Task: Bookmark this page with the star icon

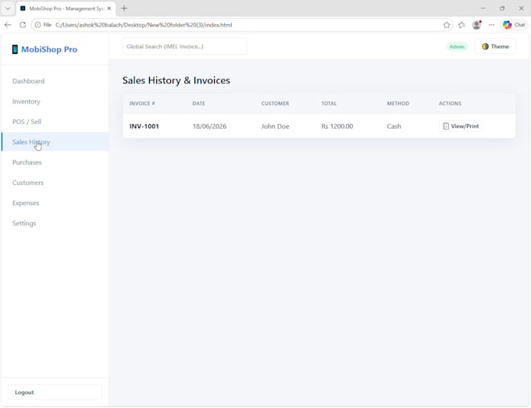Action: pos(447,25)
